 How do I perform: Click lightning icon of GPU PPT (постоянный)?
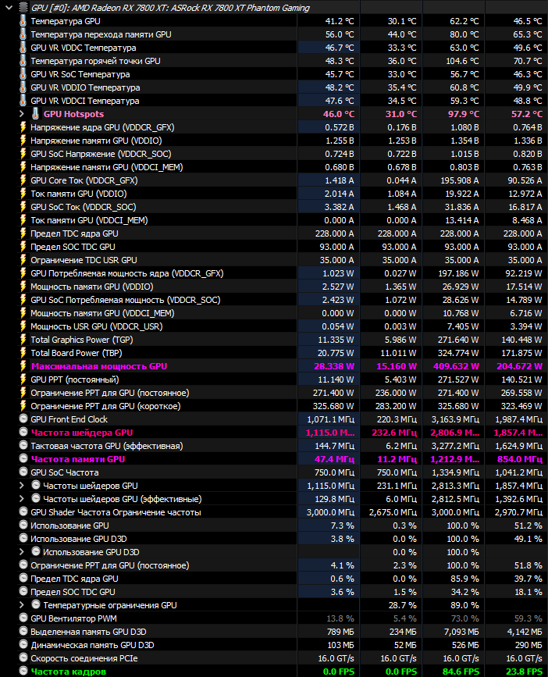click(x=23, y=379)
